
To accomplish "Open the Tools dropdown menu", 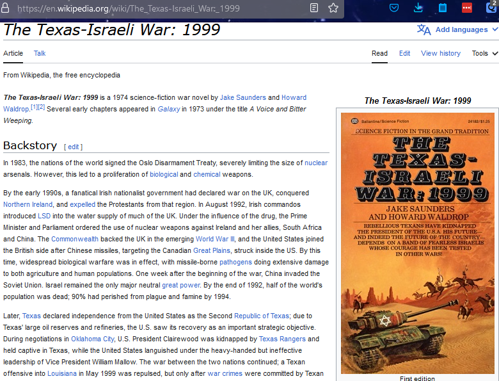I will tap(484, 53).
